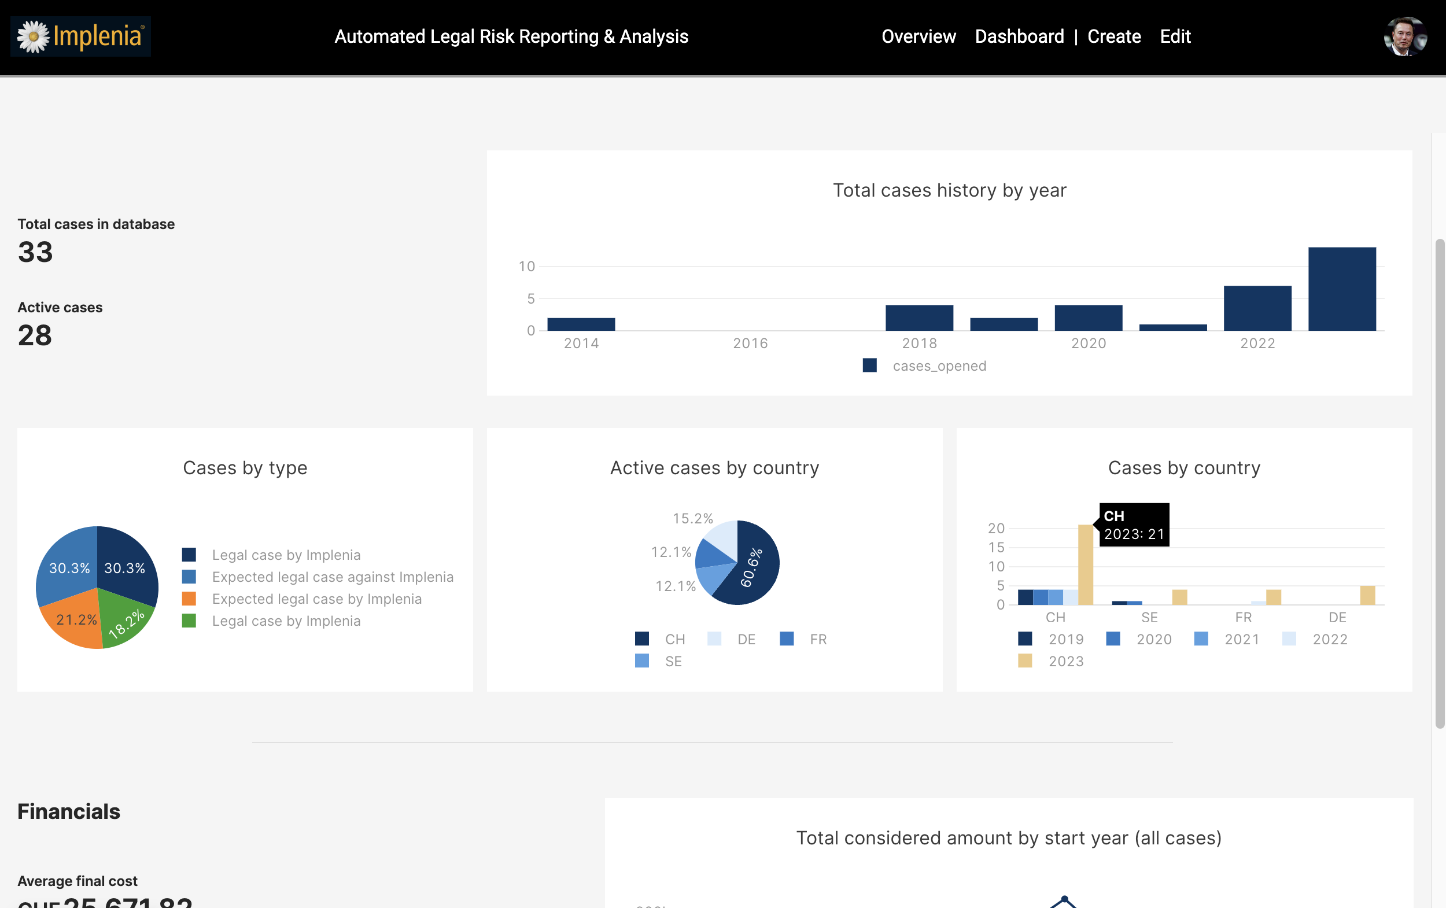Click the Edit link in the header
The height and width of the screenshot is (908, 1446).
click(x=1175, y=36)
